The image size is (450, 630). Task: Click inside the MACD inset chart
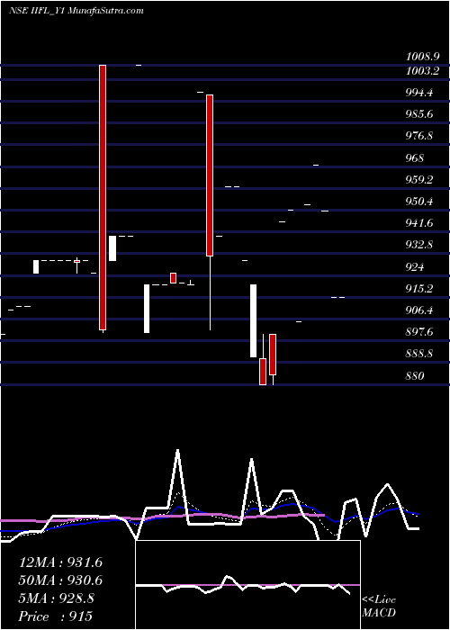click(247, 585)
